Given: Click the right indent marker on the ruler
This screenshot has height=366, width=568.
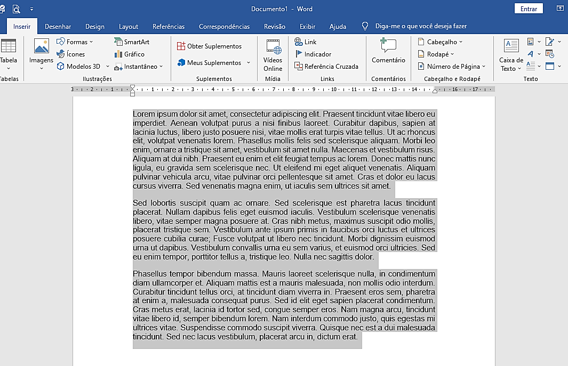Looking at the screenshot, I should point(435,91).
